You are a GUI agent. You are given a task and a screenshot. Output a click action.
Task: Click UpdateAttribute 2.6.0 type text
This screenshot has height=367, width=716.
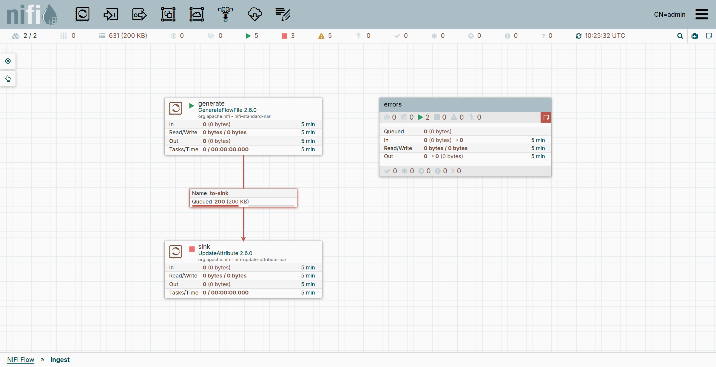click(225, 253)
